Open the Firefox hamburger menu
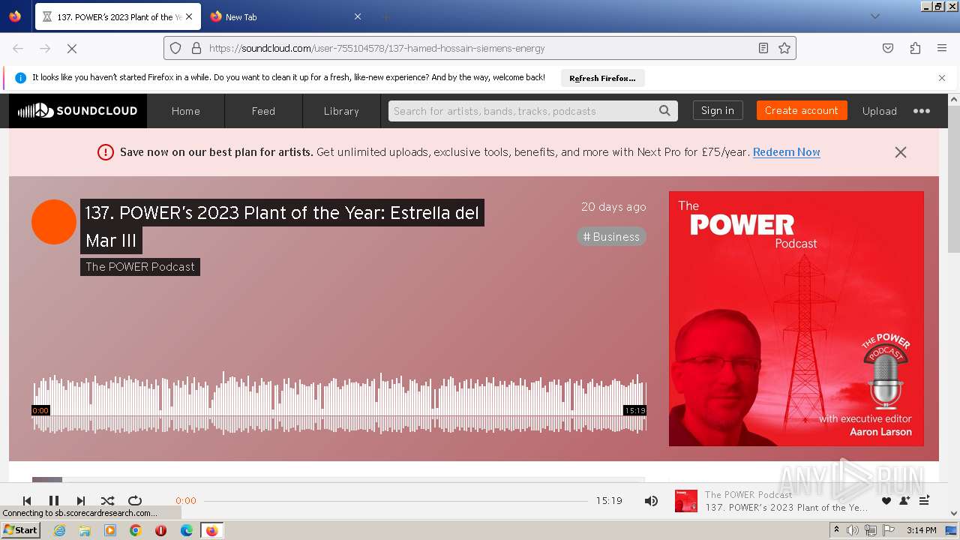 [x=942, y=48]
